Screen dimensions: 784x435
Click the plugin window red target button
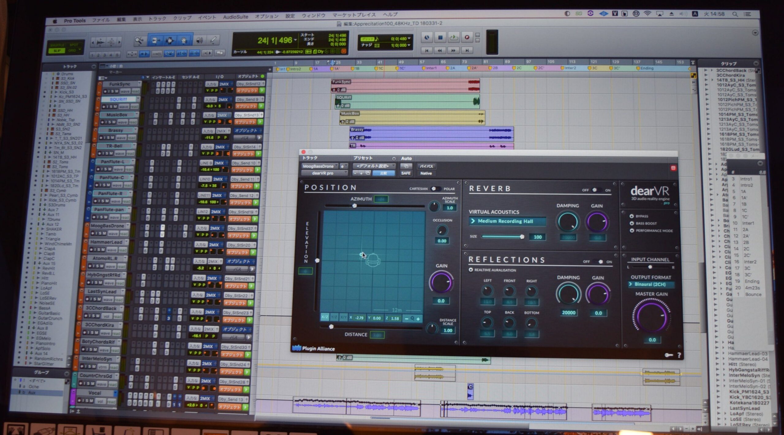coord(673,168)
